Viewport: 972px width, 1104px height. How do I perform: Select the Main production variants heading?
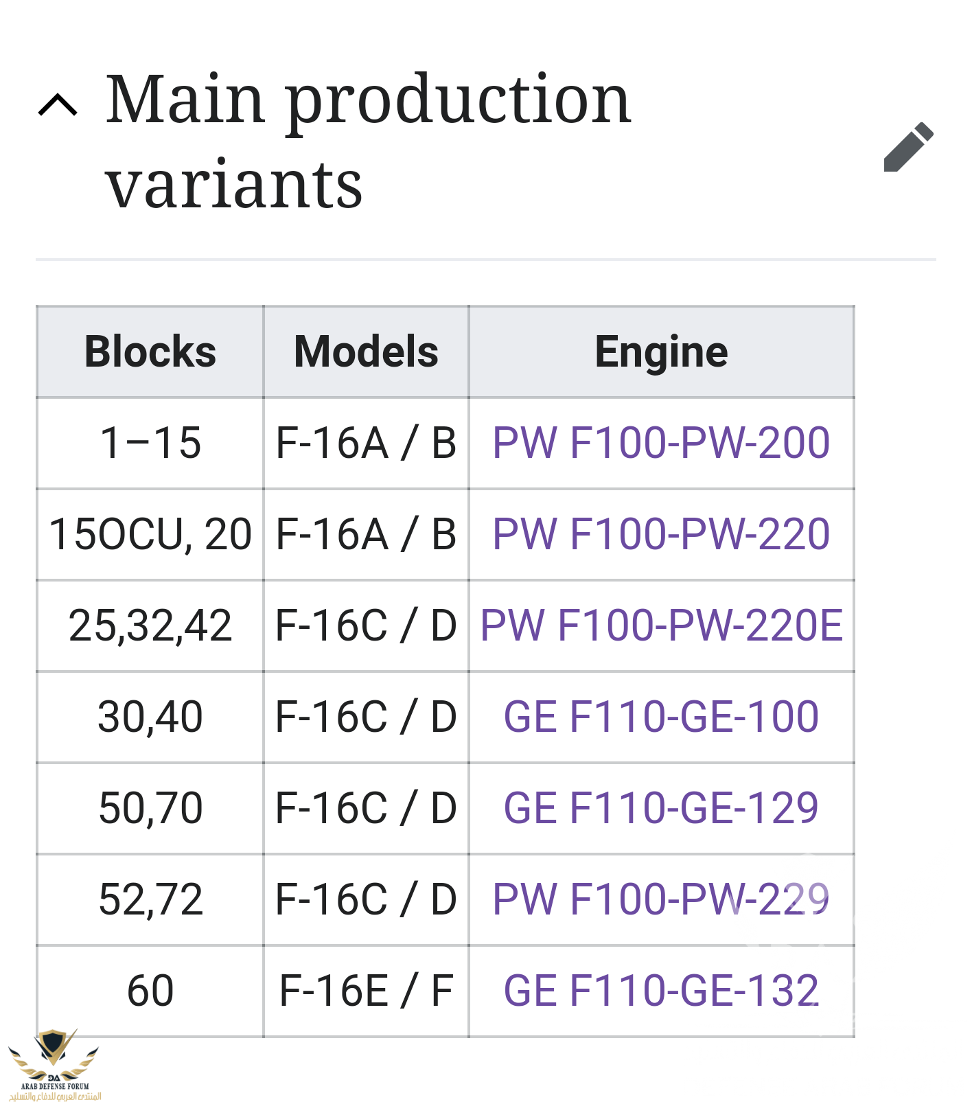pyautogui.click(x=368, y=141)
